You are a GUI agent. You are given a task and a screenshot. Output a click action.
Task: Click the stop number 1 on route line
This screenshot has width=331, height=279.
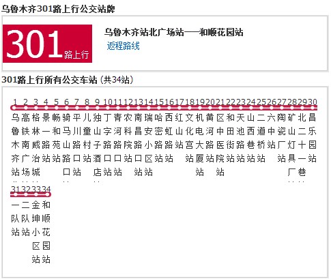pos(15,102)
